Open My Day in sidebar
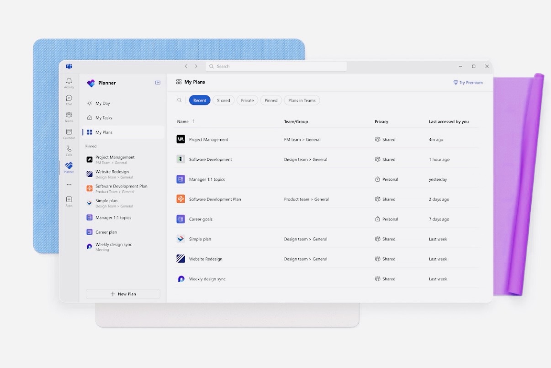Viewport: 551px width, 368px height. pyautogui.click(x=123, y=103)
